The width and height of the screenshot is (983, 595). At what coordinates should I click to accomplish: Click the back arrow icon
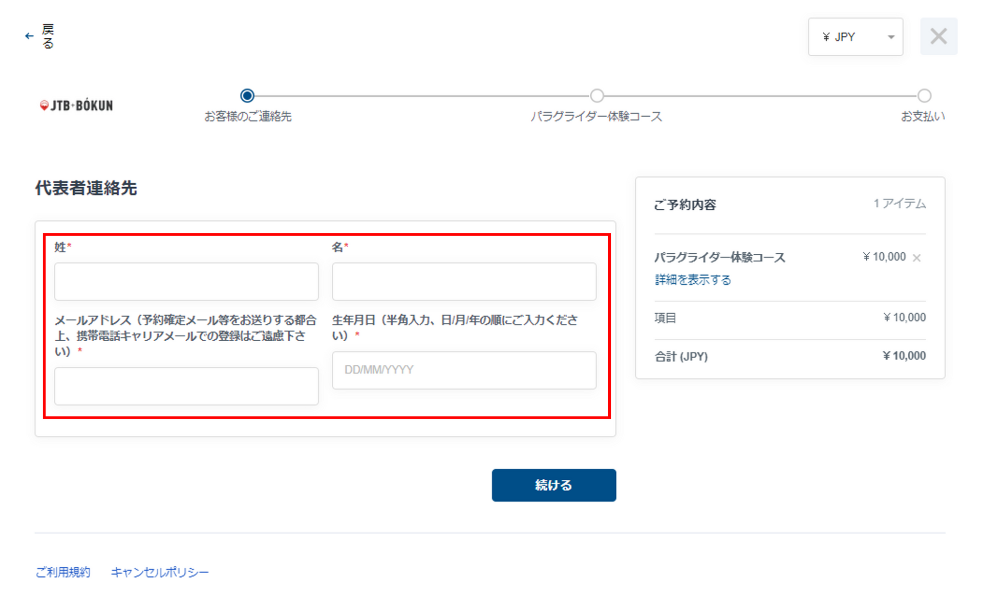[x=29, y=36]
